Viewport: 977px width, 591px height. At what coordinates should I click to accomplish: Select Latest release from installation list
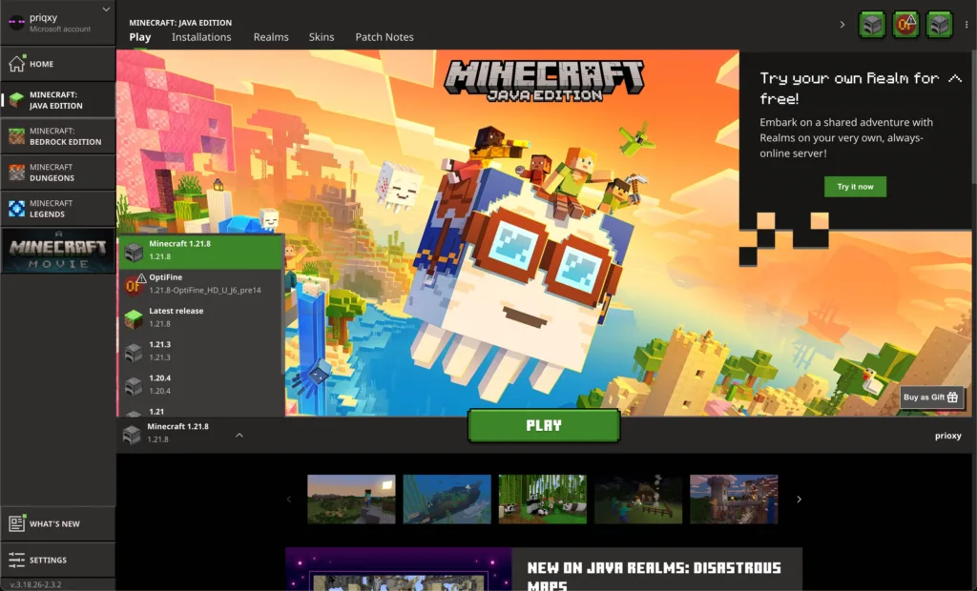pos(200,317)
